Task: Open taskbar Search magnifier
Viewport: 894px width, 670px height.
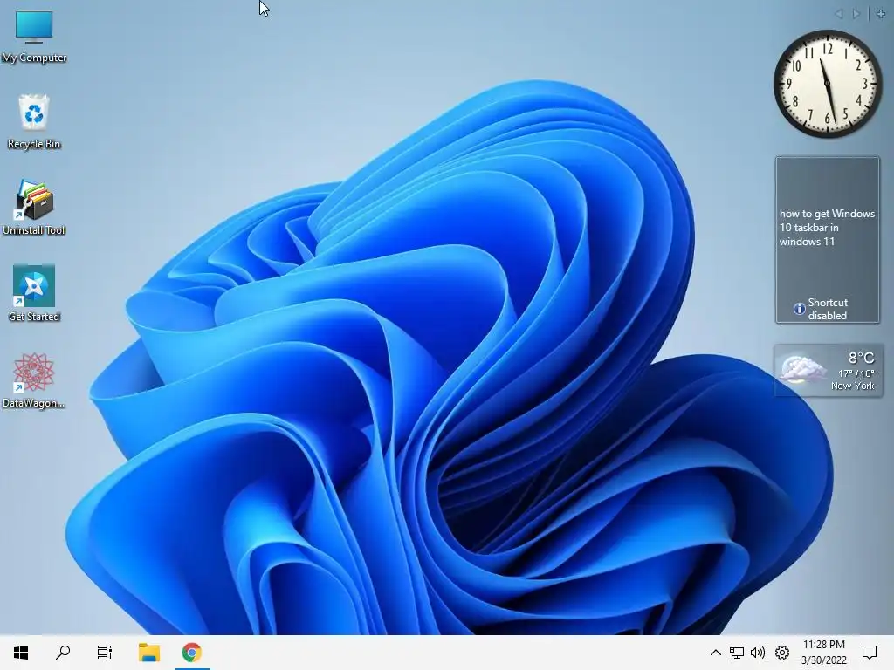Action: coord(63,653)
